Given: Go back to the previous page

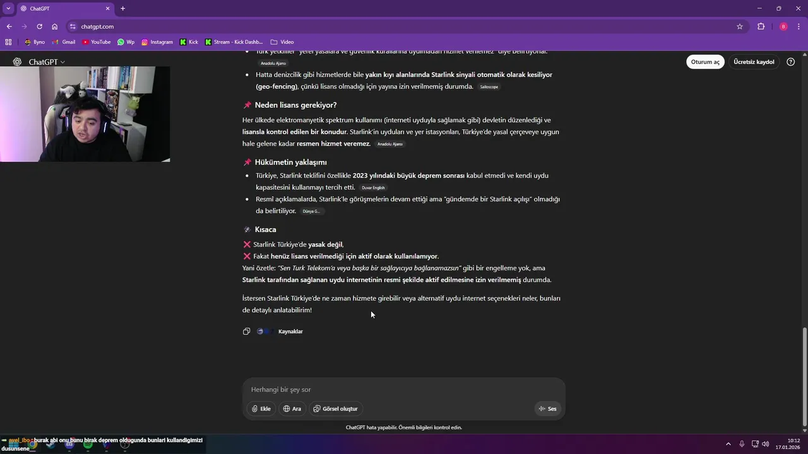Looking at the screenshot, I should point(9,26).
